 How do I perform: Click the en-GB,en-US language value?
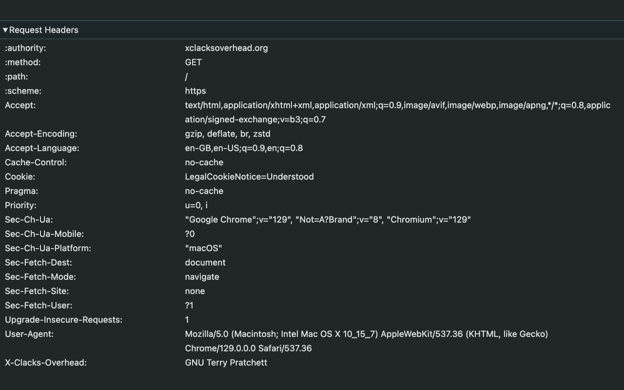244,148
